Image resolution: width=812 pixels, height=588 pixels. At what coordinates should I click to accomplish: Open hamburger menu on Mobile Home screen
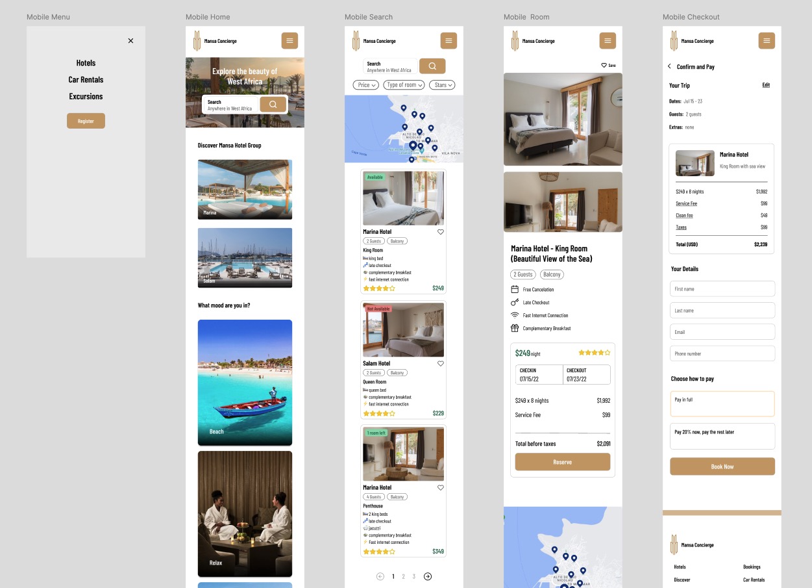(x=289, y=41)
